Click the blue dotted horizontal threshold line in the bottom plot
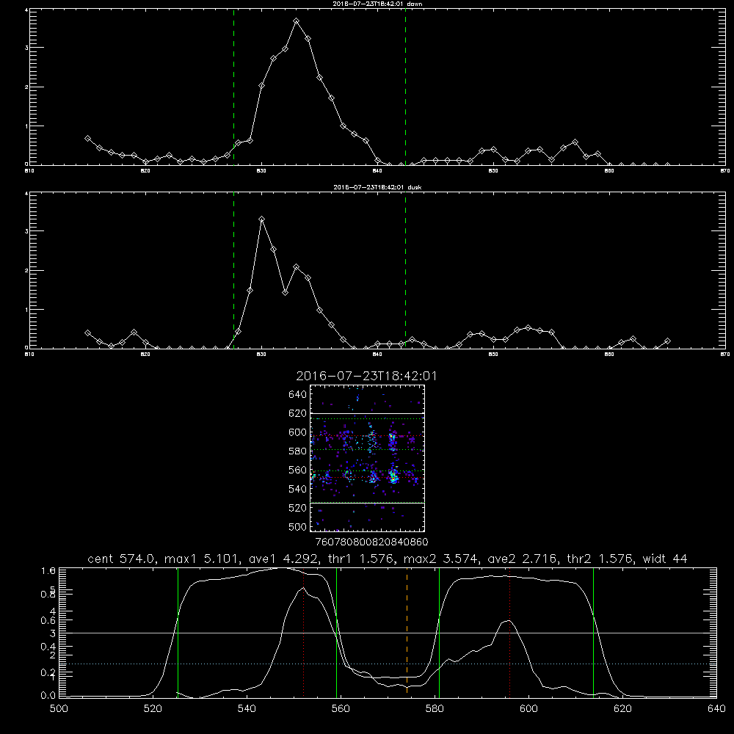The image size is (734, 734). tap(388, 664)
